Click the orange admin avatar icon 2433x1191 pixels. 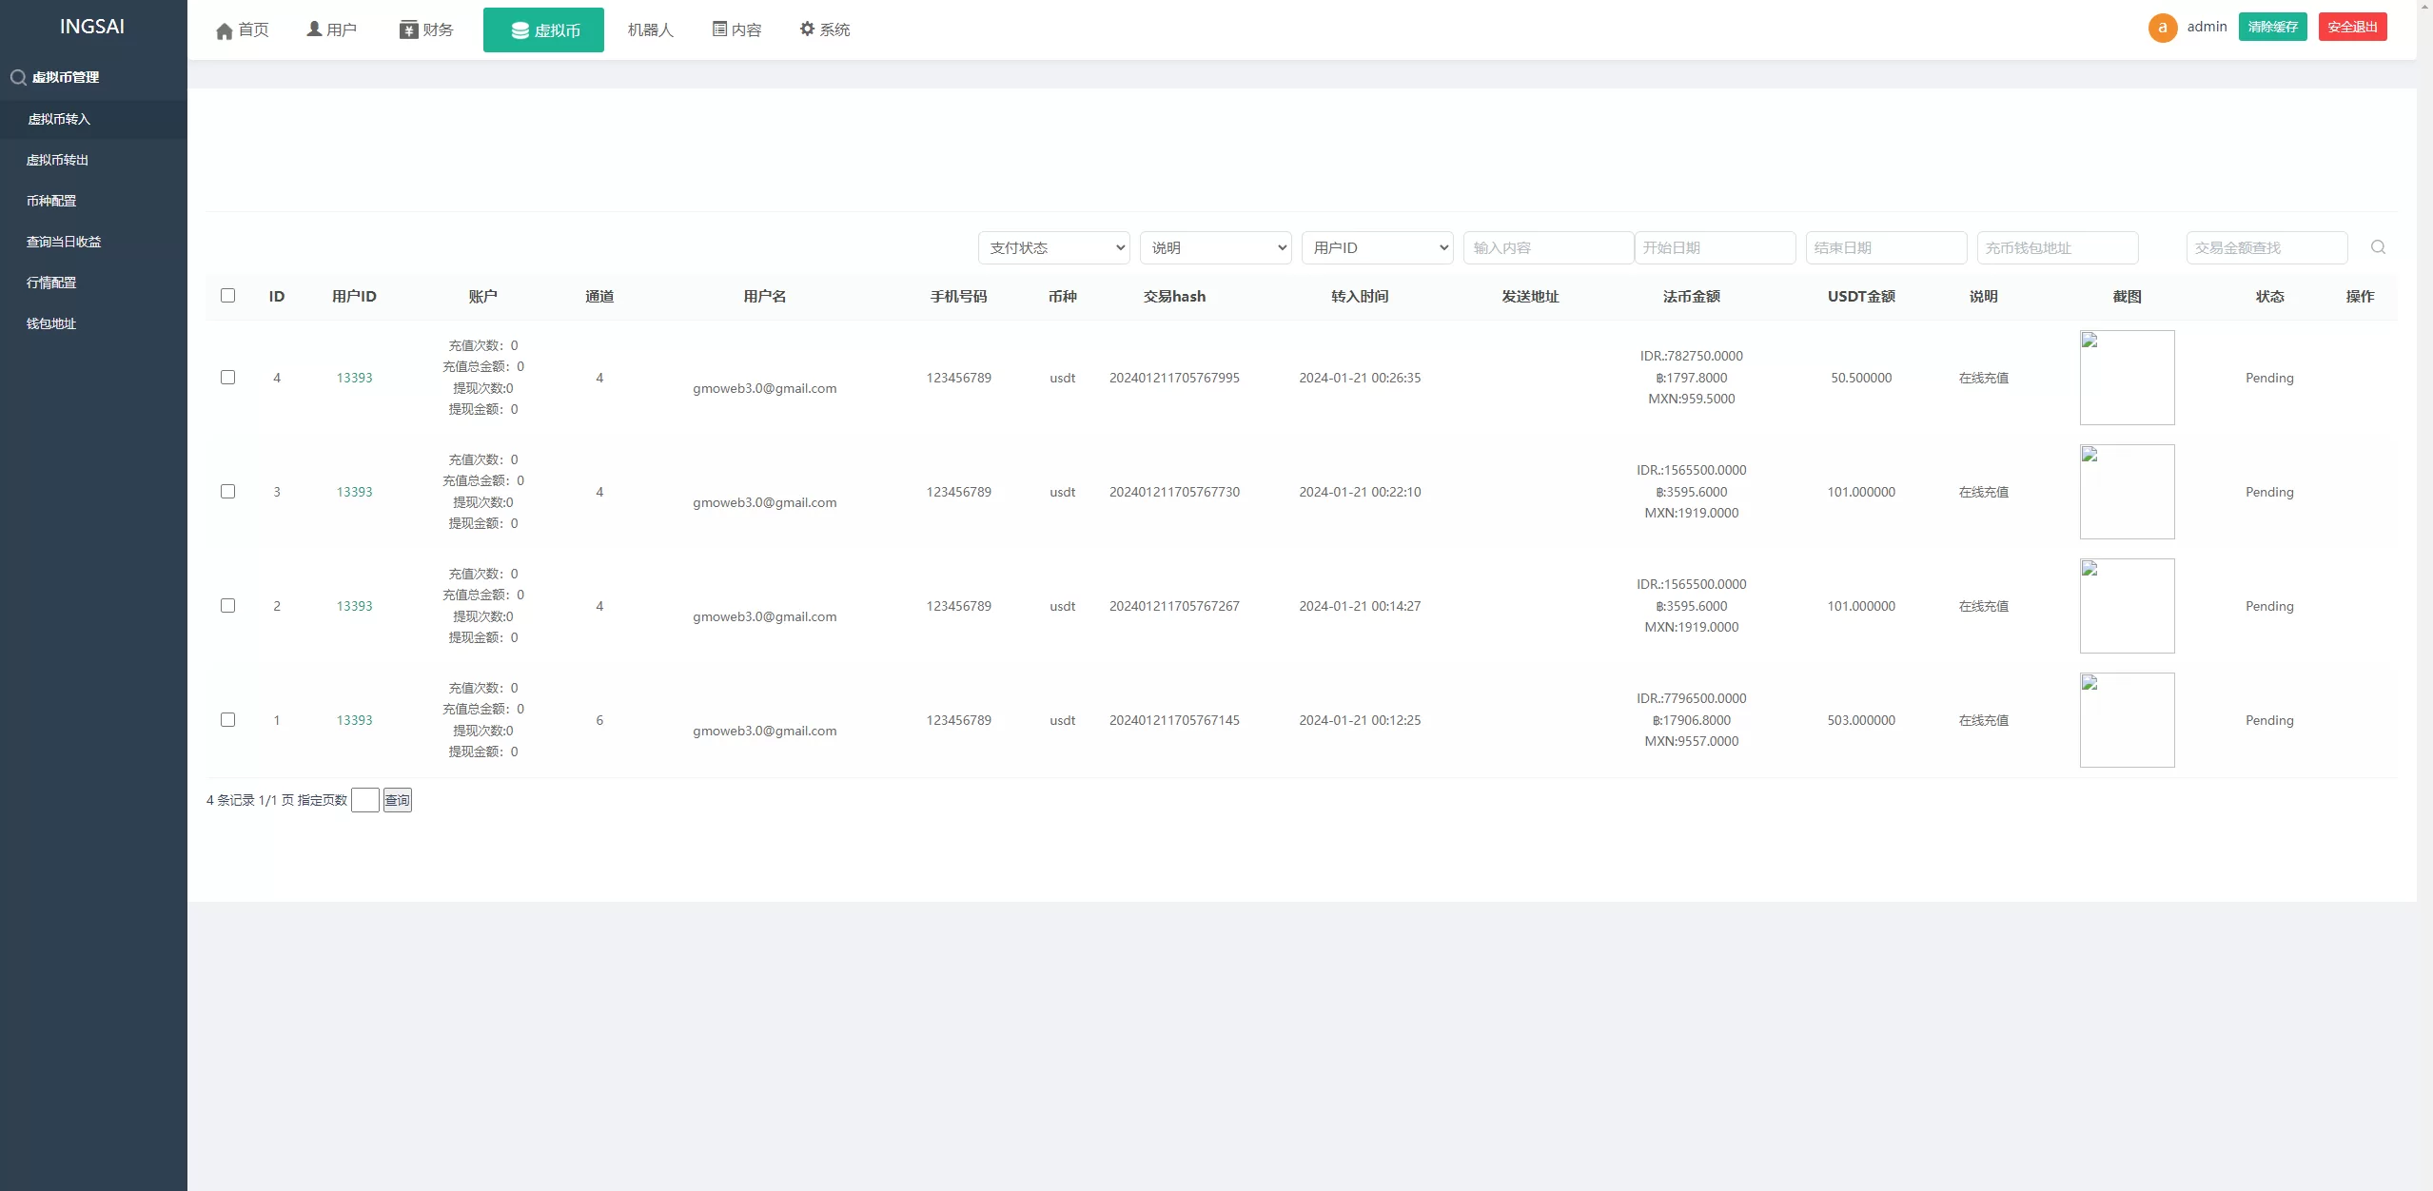pyautogui.click(x=2162, y=28)
